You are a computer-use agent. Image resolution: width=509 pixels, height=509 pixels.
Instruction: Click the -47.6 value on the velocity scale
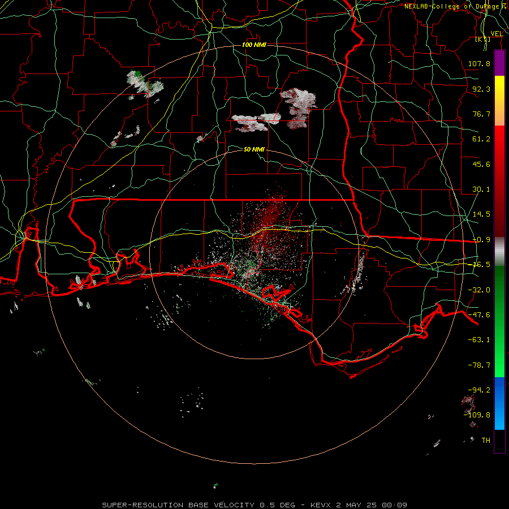point(479,315)
